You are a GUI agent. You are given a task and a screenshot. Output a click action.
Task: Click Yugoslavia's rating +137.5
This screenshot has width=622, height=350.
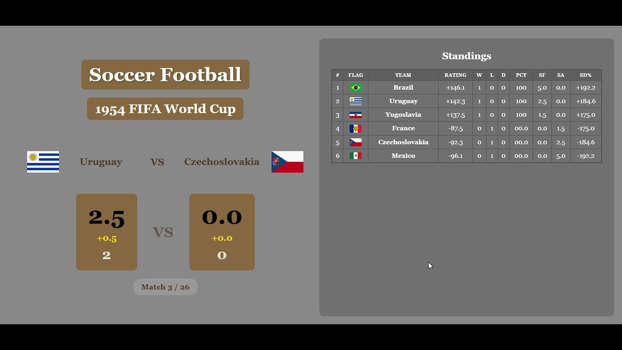point(455,115)
